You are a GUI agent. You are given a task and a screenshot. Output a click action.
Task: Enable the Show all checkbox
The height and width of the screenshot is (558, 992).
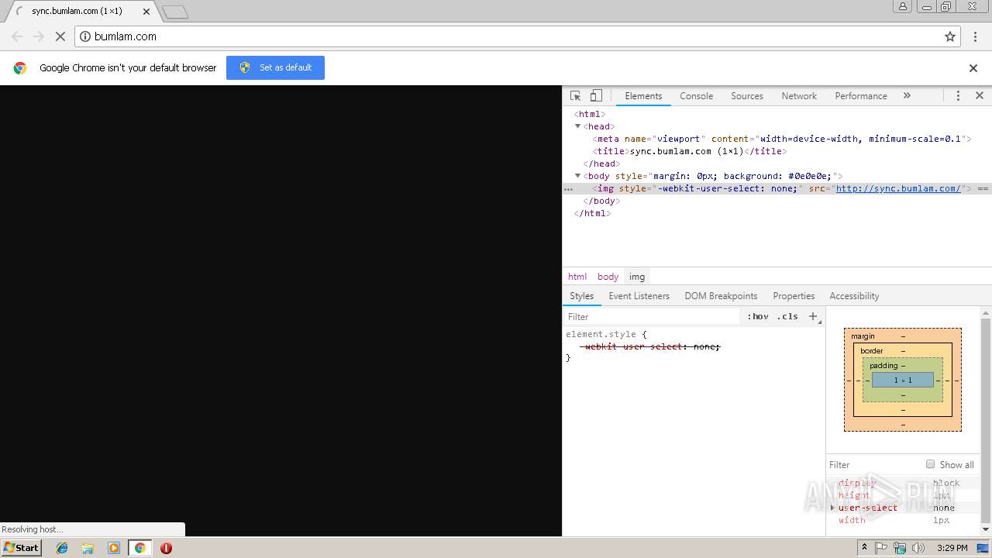930,464
